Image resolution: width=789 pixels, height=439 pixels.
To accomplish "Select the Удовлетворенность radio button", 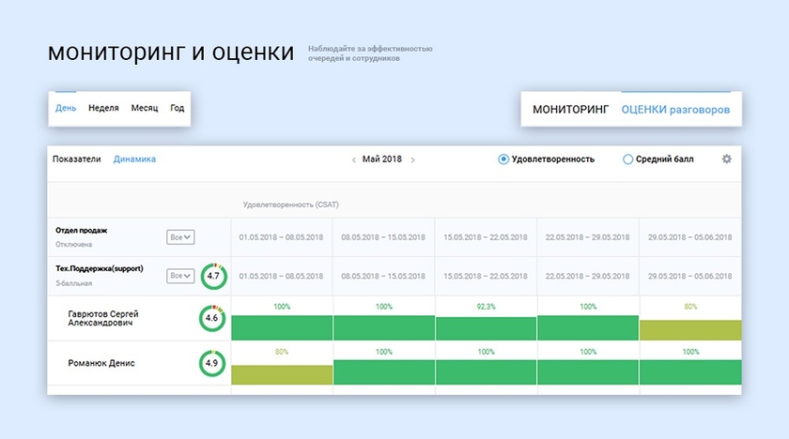I will (503, 159).
